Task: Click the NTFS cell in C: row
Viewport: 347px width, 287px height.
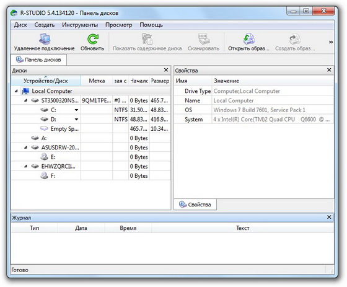Action: [x=121, y=110]
